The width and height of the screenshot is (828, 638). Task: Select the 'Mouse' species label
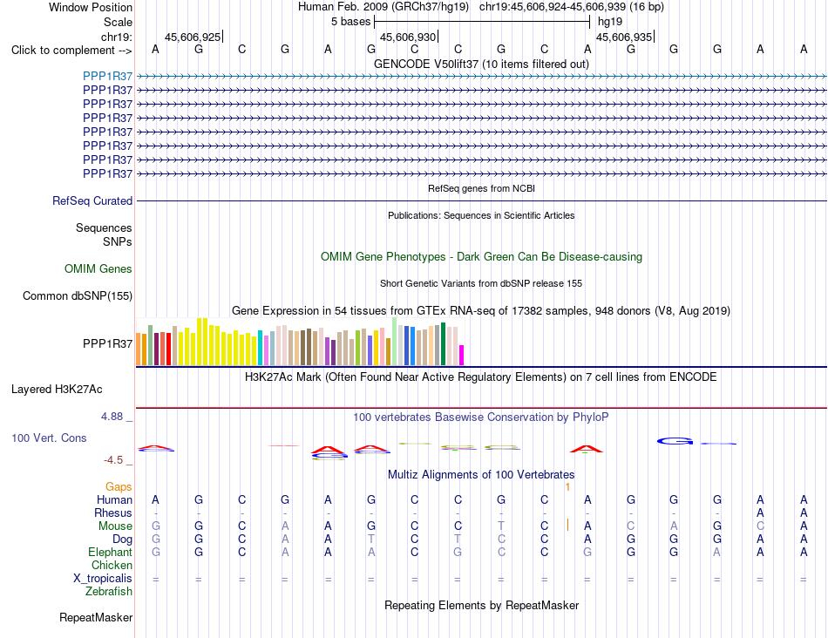[x=115, y=526]
